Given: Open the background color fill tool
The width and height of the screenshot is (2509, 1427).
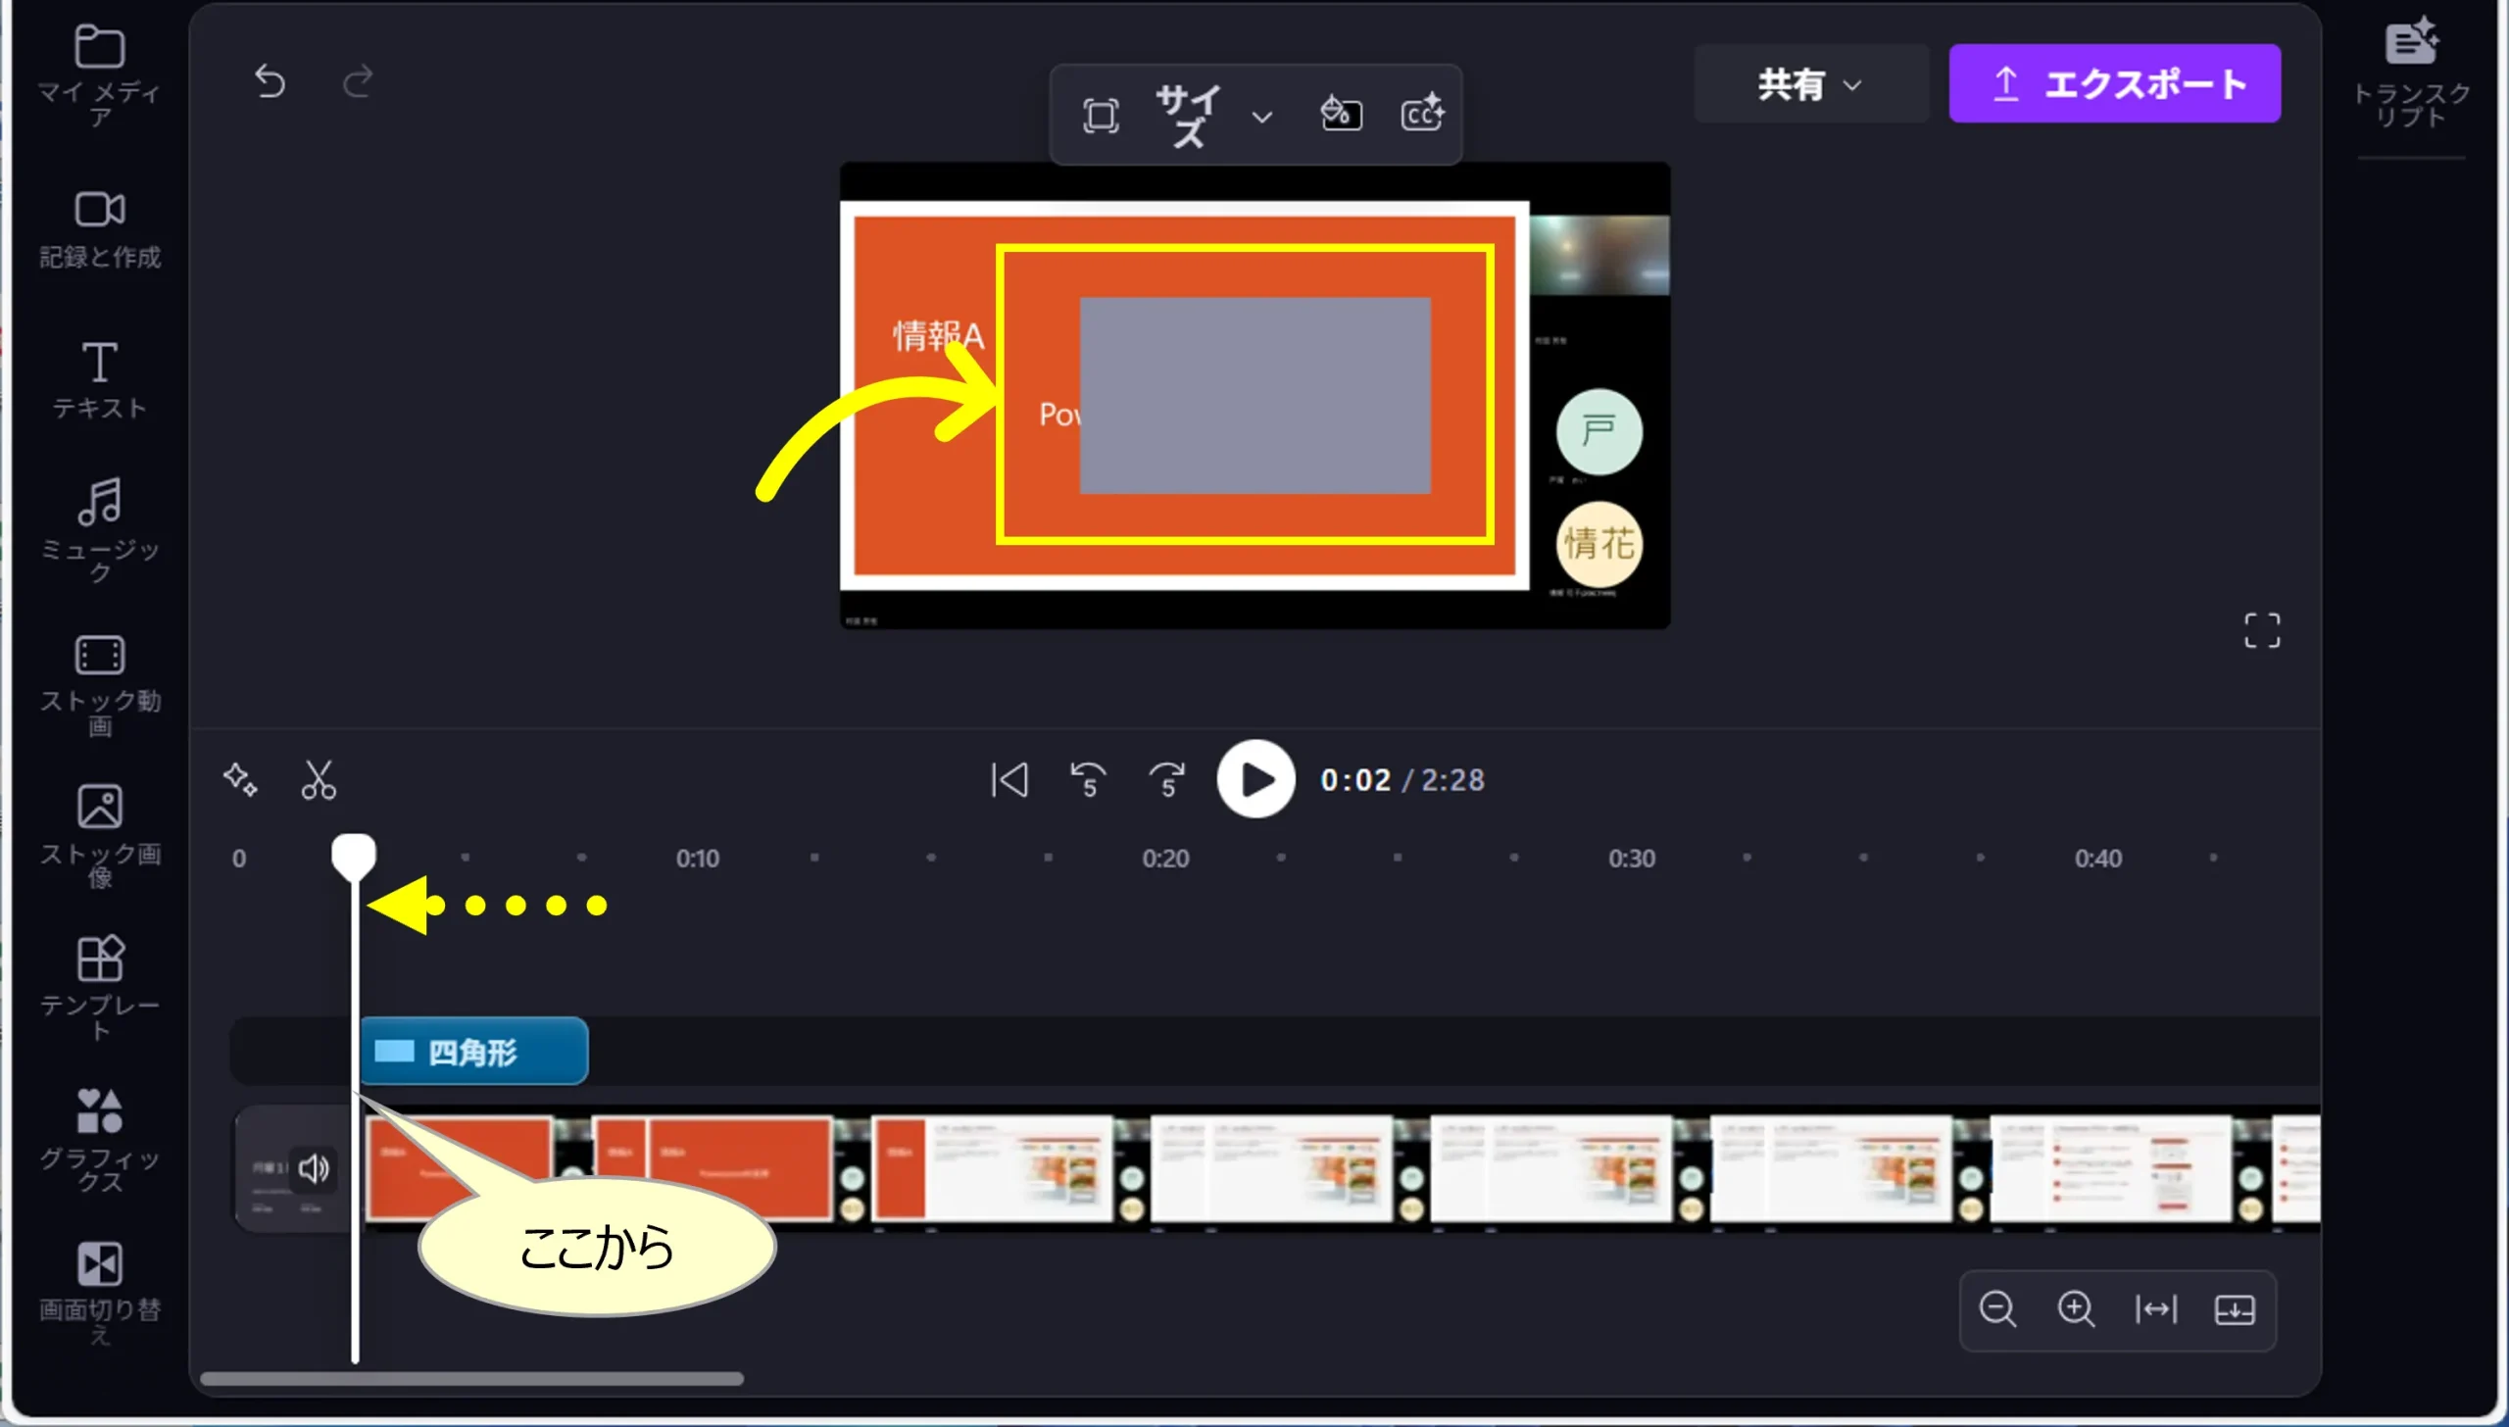Looking at the screenshot, I should pos(1341,114).
